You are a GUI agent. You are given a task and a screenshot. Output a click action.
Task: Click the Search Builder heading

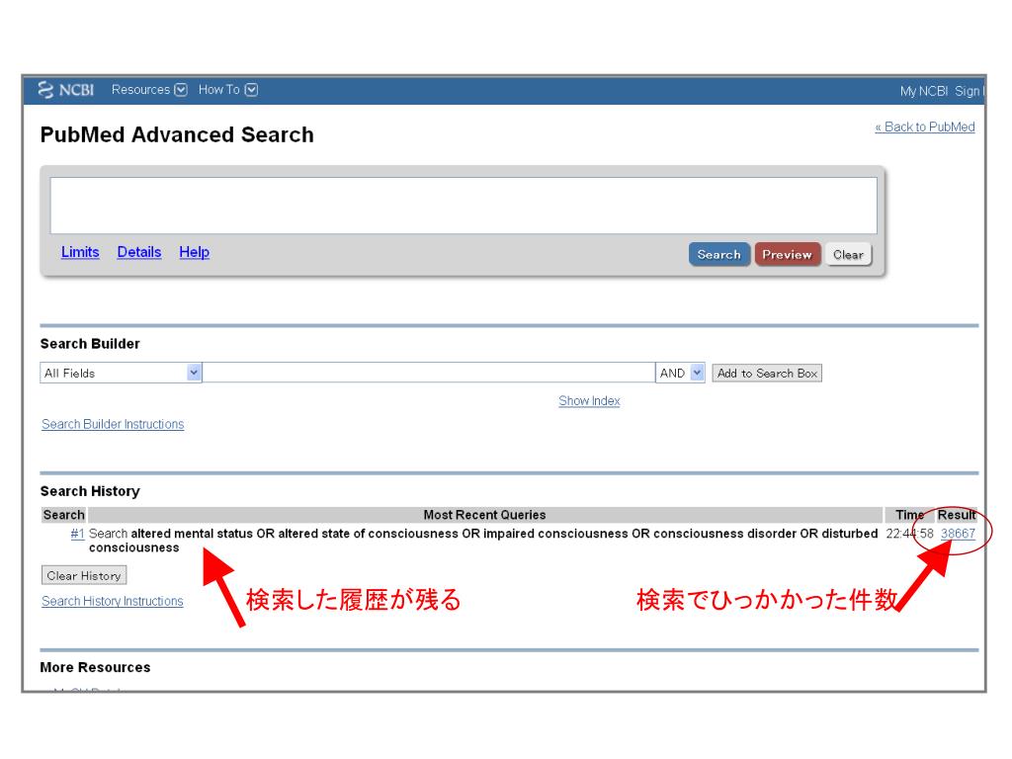coord(90,344)
